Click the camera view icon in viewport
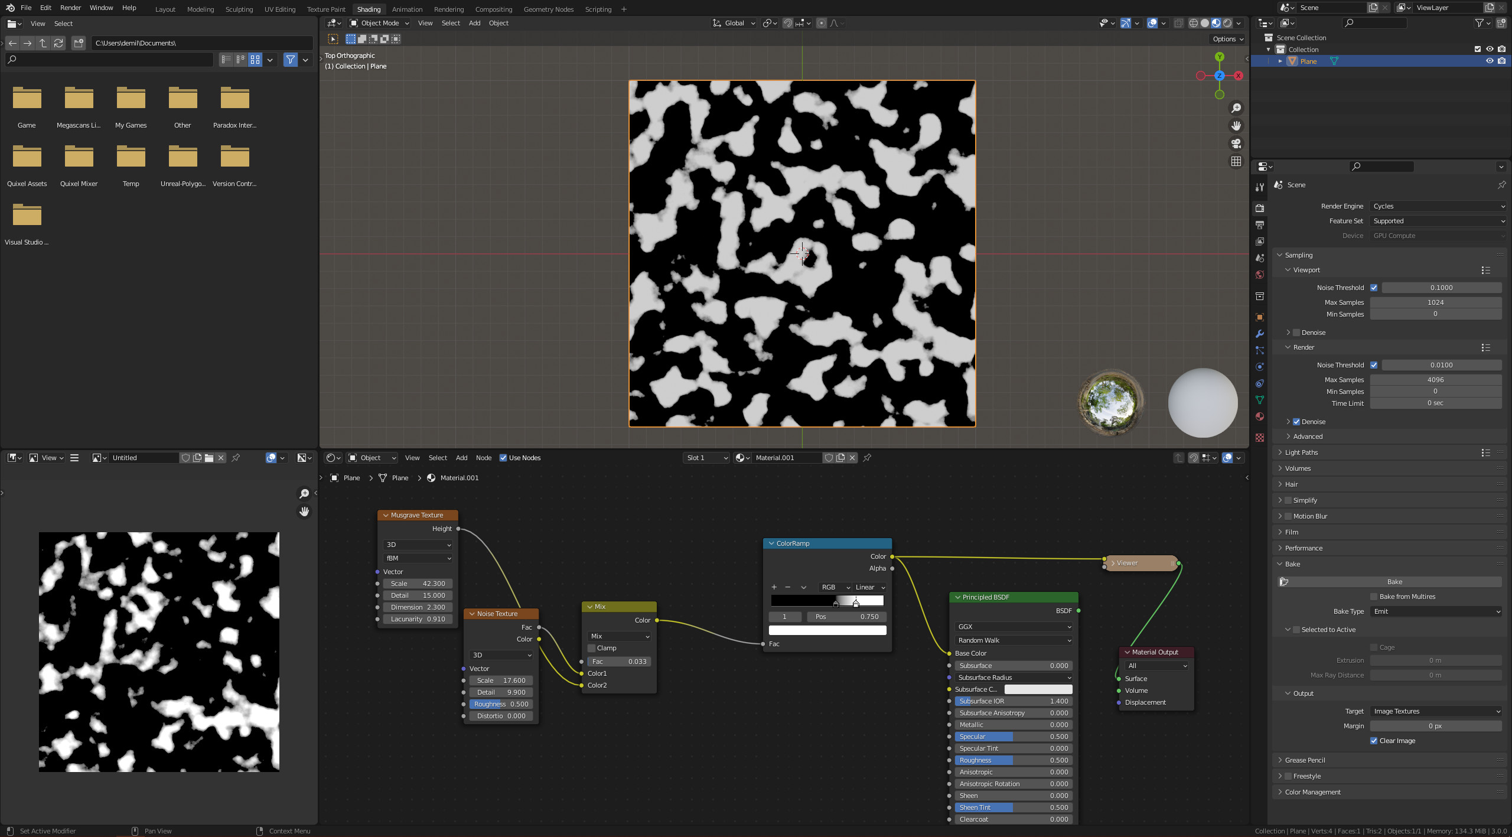 pos(1236,144)
